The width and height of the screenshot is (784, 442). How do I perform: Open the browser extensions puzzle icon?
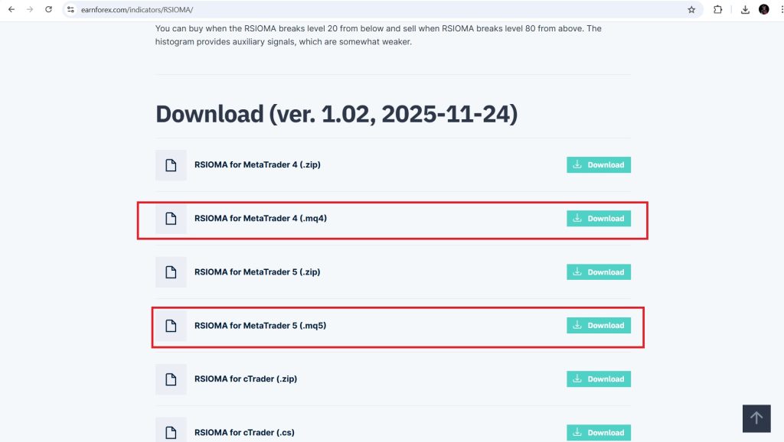(717, 9)
